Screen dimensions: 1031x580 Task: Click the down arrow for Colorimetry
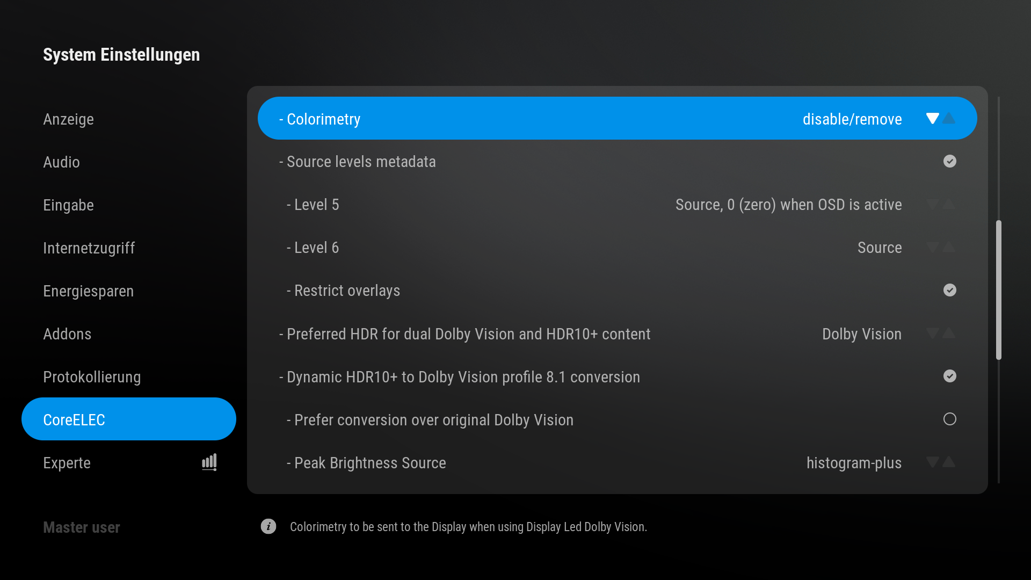coord(933,118)
